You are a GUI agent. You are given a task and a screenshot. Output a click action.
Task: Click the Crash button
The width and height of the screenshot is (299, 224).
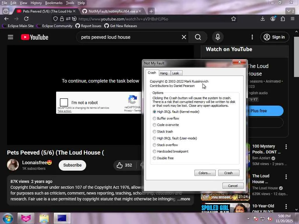point(228,173)
